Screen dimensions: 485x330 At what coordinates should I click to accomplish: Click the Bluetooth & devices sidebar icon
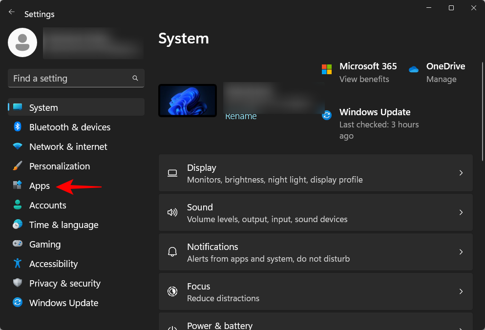(x=17, y=127)
